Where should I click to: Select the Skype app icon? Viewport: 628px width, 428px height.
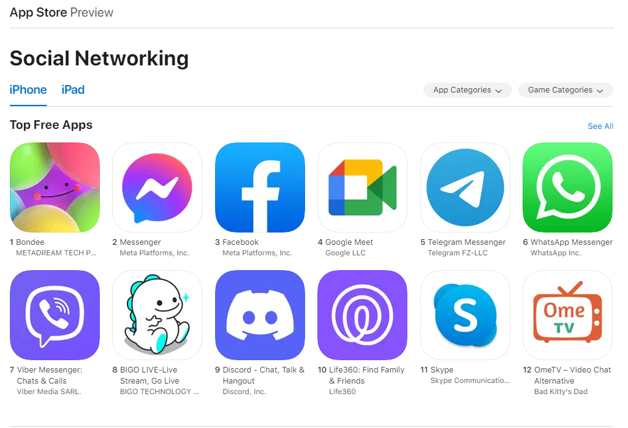point(465,315)
